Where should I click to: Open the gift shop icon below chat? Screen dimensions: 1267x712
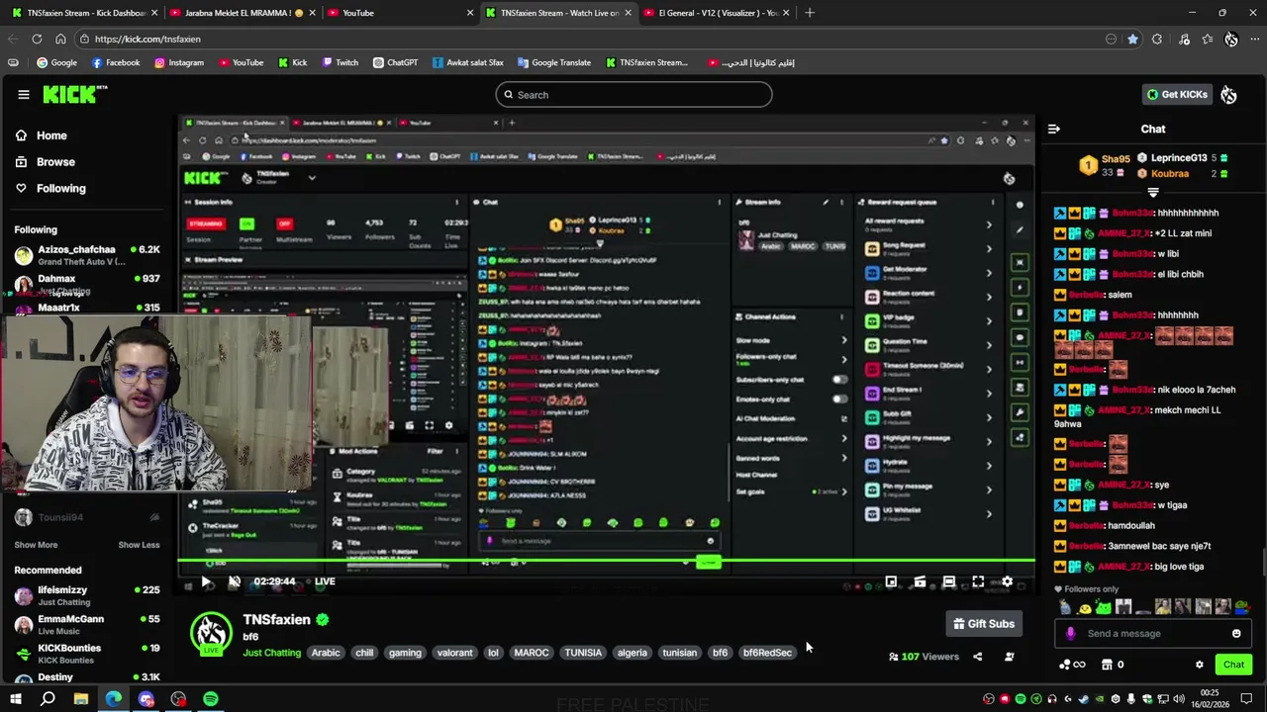[x=1107, y=665]
